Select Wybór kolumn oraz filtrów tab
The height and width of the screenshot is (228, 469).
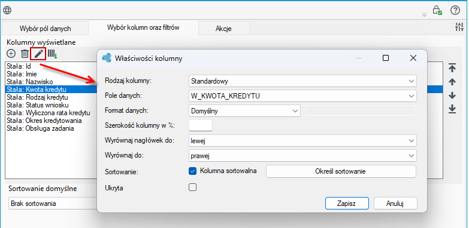[x=143, y=28]
